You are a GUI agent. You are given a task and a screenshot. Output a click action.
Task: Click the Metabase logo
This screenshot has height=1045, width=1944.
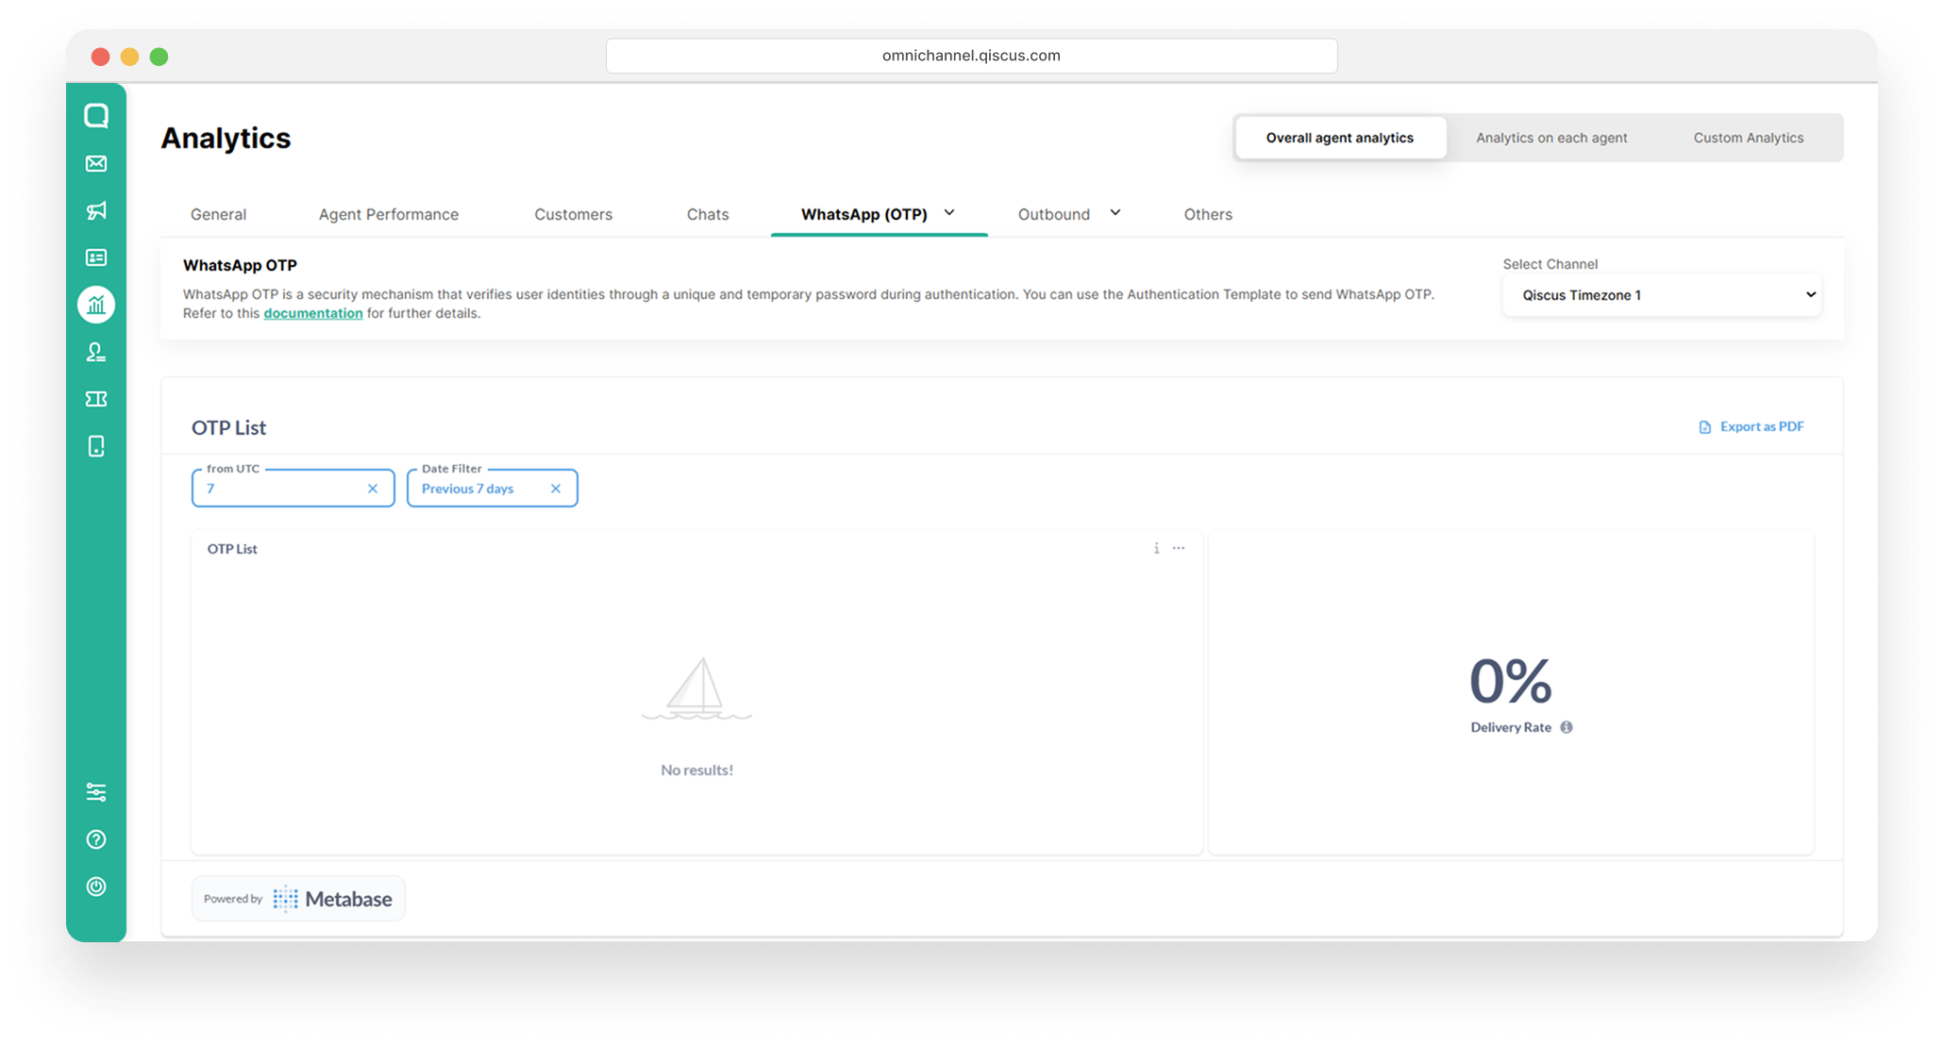[x=333, y=899]
